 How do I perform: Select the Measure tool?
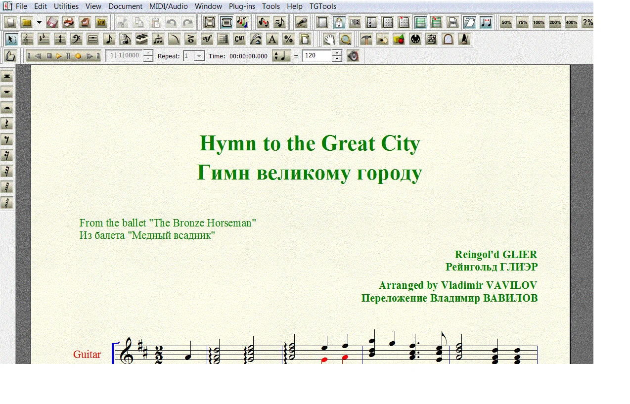click(x=93, y=39)
